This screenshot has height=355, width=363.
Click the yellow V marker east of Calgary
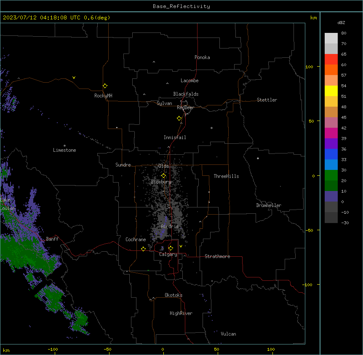coord(181,246)
